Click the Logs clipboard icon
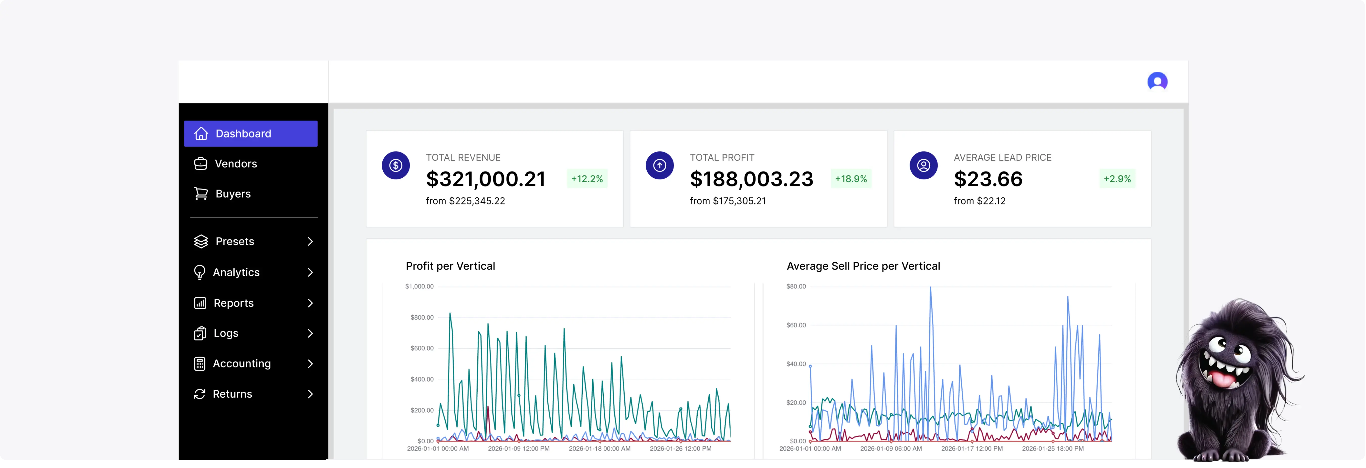The height and width of the screenshot is (468, 1366). 200,333
